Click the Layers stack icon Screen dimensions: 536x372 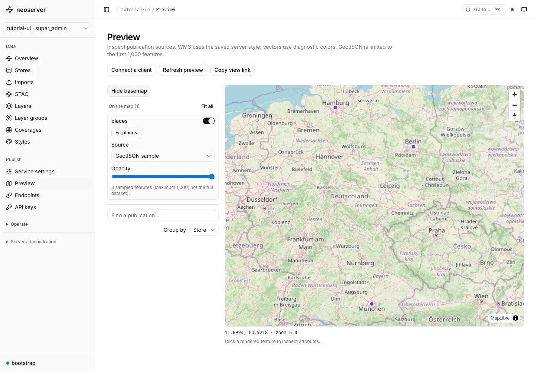click(9, 106)
